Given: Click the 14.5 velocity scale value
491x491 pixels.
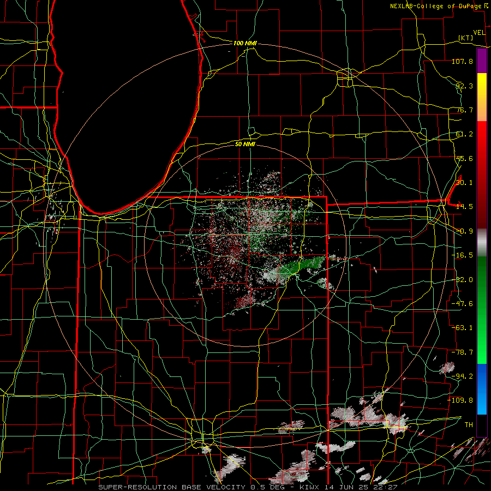Looking at the screenshot, I should pyautogui.click(x=464, y=207).
